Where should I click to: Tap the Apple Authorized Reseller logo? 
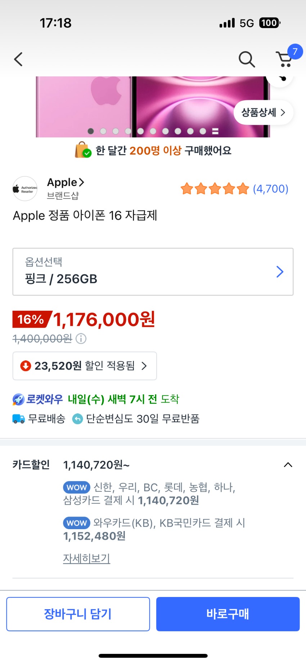[25, 189]
